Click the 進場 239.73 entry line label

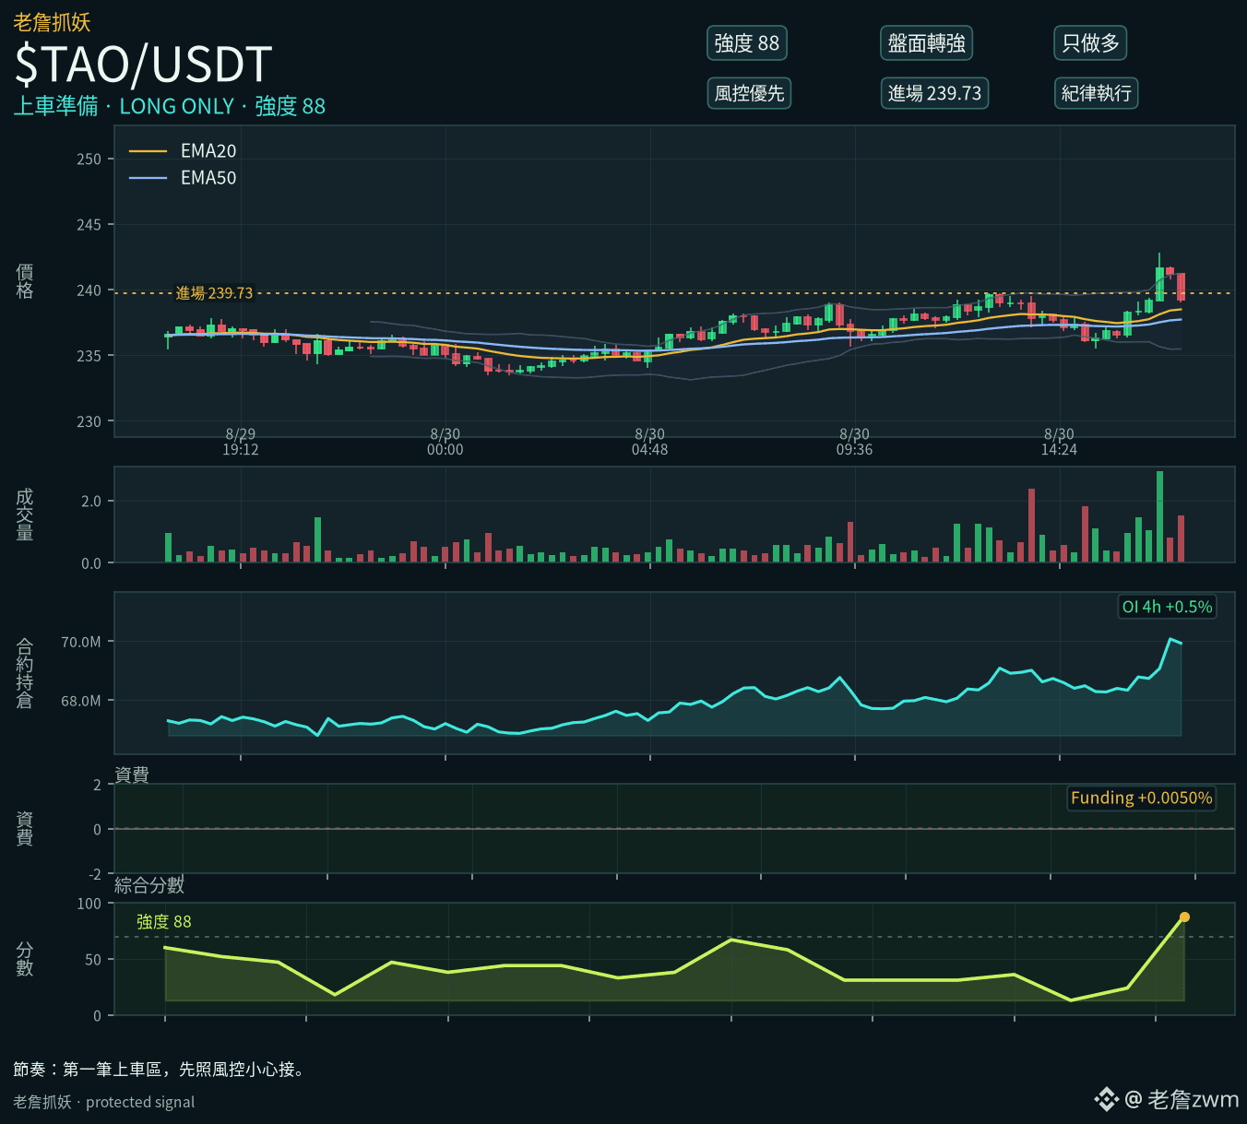tap(214, 293)
